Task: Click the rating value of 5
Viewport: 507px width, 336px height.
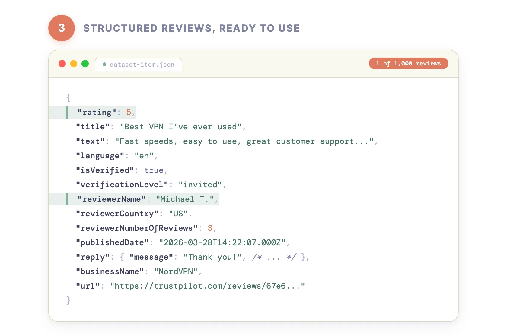Action: [129, 112]
